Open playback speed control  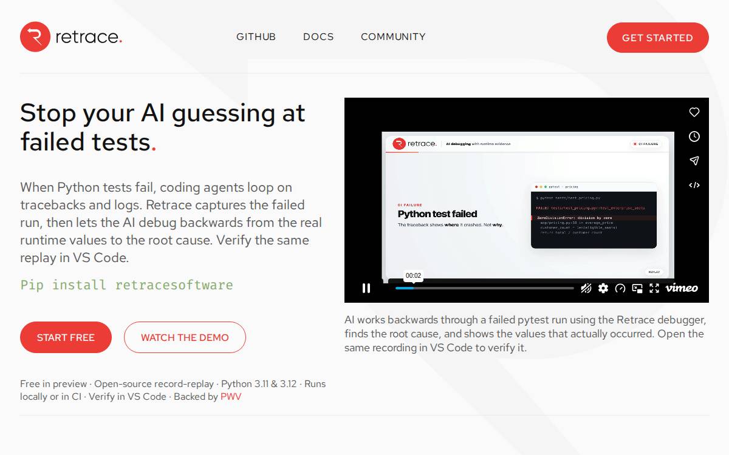point(620,288)
